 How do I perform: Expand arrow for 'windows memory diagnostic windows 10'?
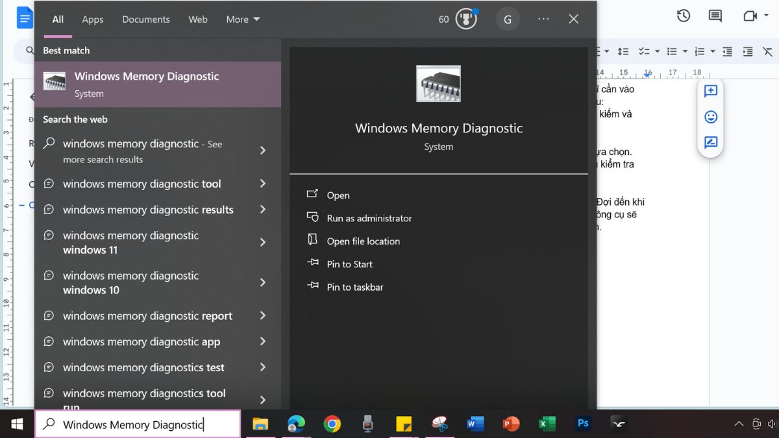point(263,282)
